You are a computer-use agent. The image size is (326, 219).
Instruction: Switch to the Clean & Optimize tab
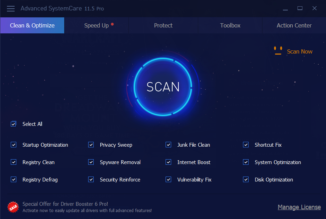click(32, 25)
